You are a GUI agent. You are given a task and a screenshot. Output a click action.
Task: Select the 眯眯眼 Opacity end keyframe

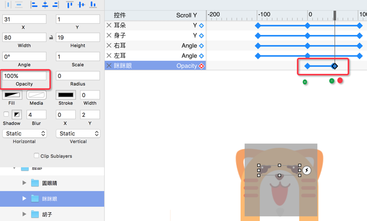pos(335,66)
